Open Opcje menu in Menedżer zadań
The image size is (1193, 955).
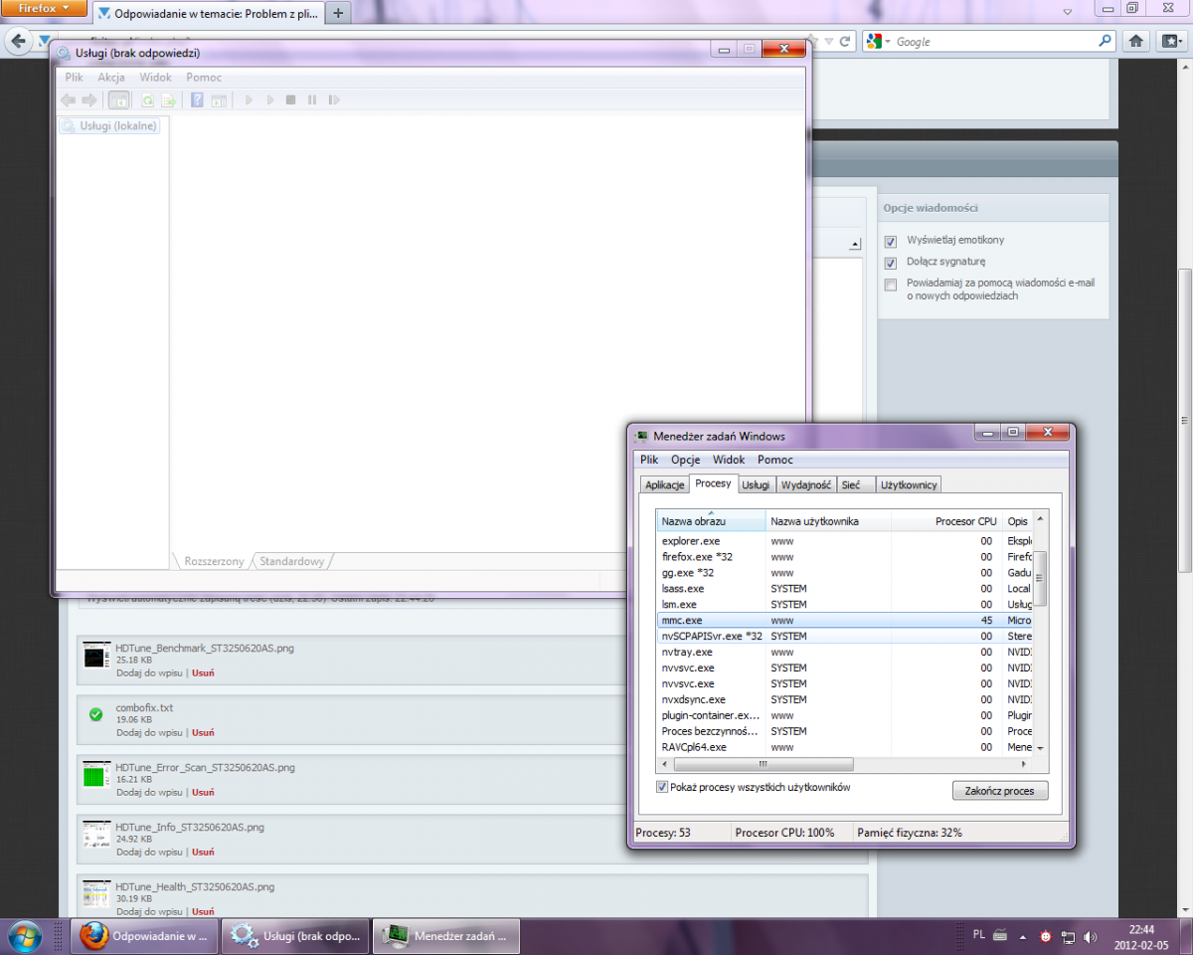click(685, 460)
